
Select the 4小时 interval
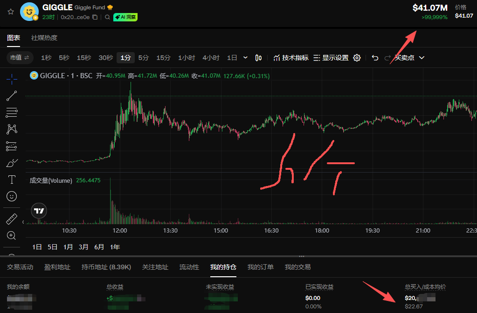click(211, 58)
